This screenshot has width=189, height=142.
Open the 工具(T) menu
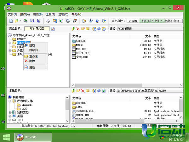[x=50, y=15]
